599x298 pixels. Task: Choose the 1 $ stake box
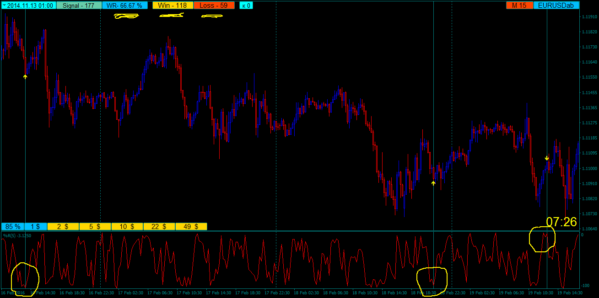[x=36, y=226]
